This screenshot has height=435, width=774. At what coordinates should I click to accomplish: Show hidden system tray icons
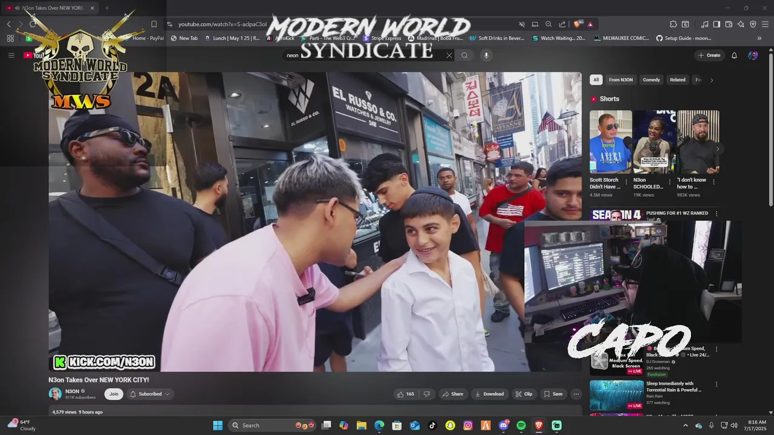click(x=685, y=425)
